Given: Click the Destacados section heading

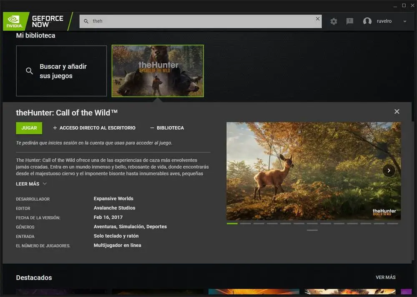Looking at the screenshot, I should click(34, 277).
